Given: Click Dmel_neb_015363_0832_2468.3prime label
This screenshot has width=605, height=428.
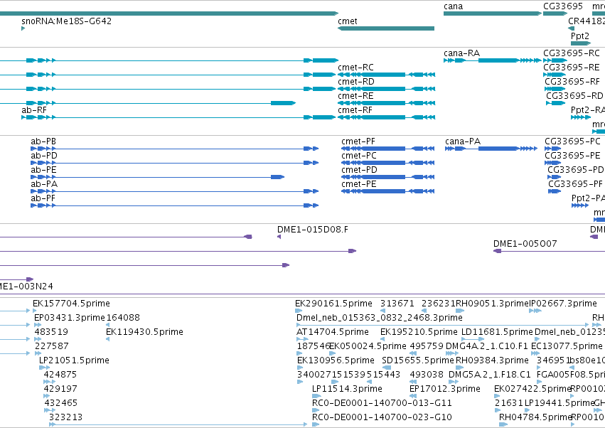Looking at the screenshot, I should tap(380, 318).
